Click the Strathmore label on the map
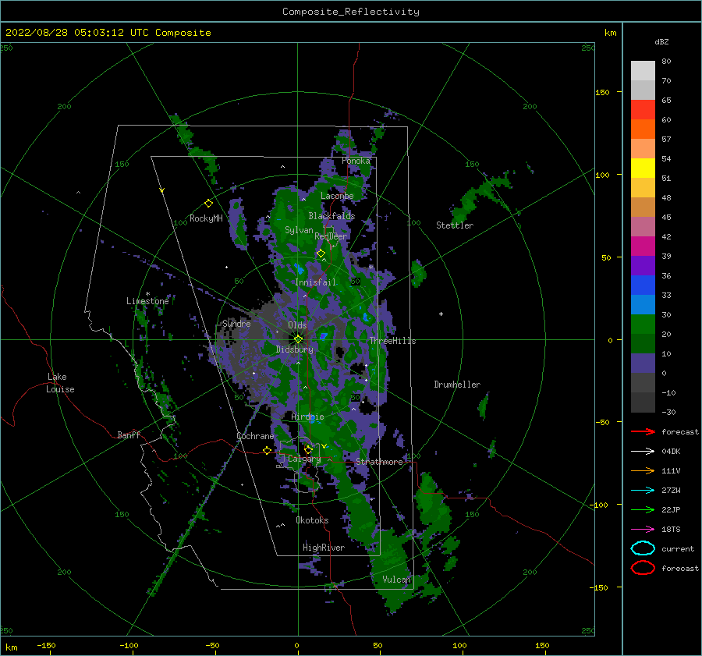 [379, 462]
